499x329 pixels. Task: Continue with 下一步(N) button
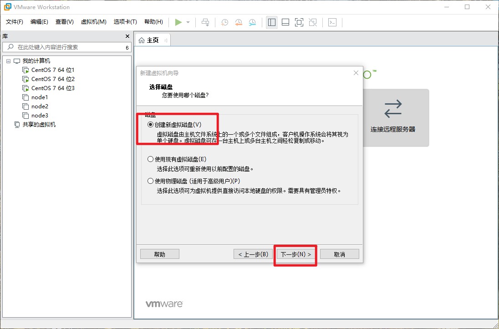click(x=295, y=254)
